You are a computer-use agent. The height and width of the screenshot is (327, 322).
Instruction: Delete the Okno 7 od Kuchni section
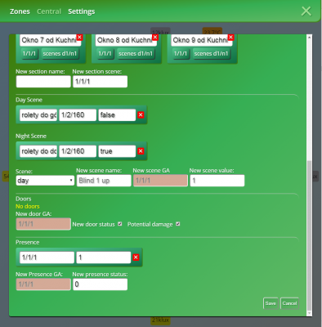pyautogui.click(x=79, y=37)
